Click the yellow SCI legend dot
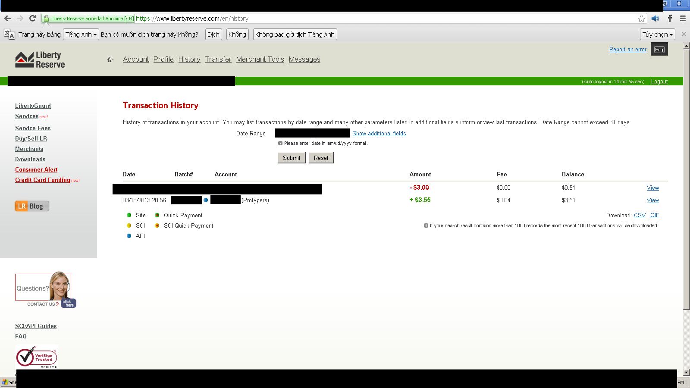Image resolution: width=690 pixels, height=388 pixels. pos(129,225)
